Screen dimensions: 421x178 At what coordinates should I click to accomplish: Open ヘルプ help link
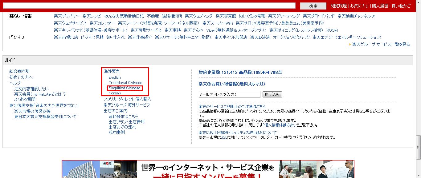point(15,83)
